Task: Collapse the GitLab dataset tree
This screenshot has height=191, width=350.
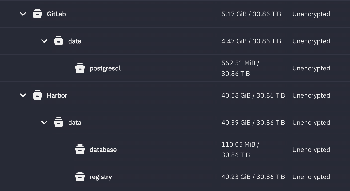Action: [x=23, y=14]
